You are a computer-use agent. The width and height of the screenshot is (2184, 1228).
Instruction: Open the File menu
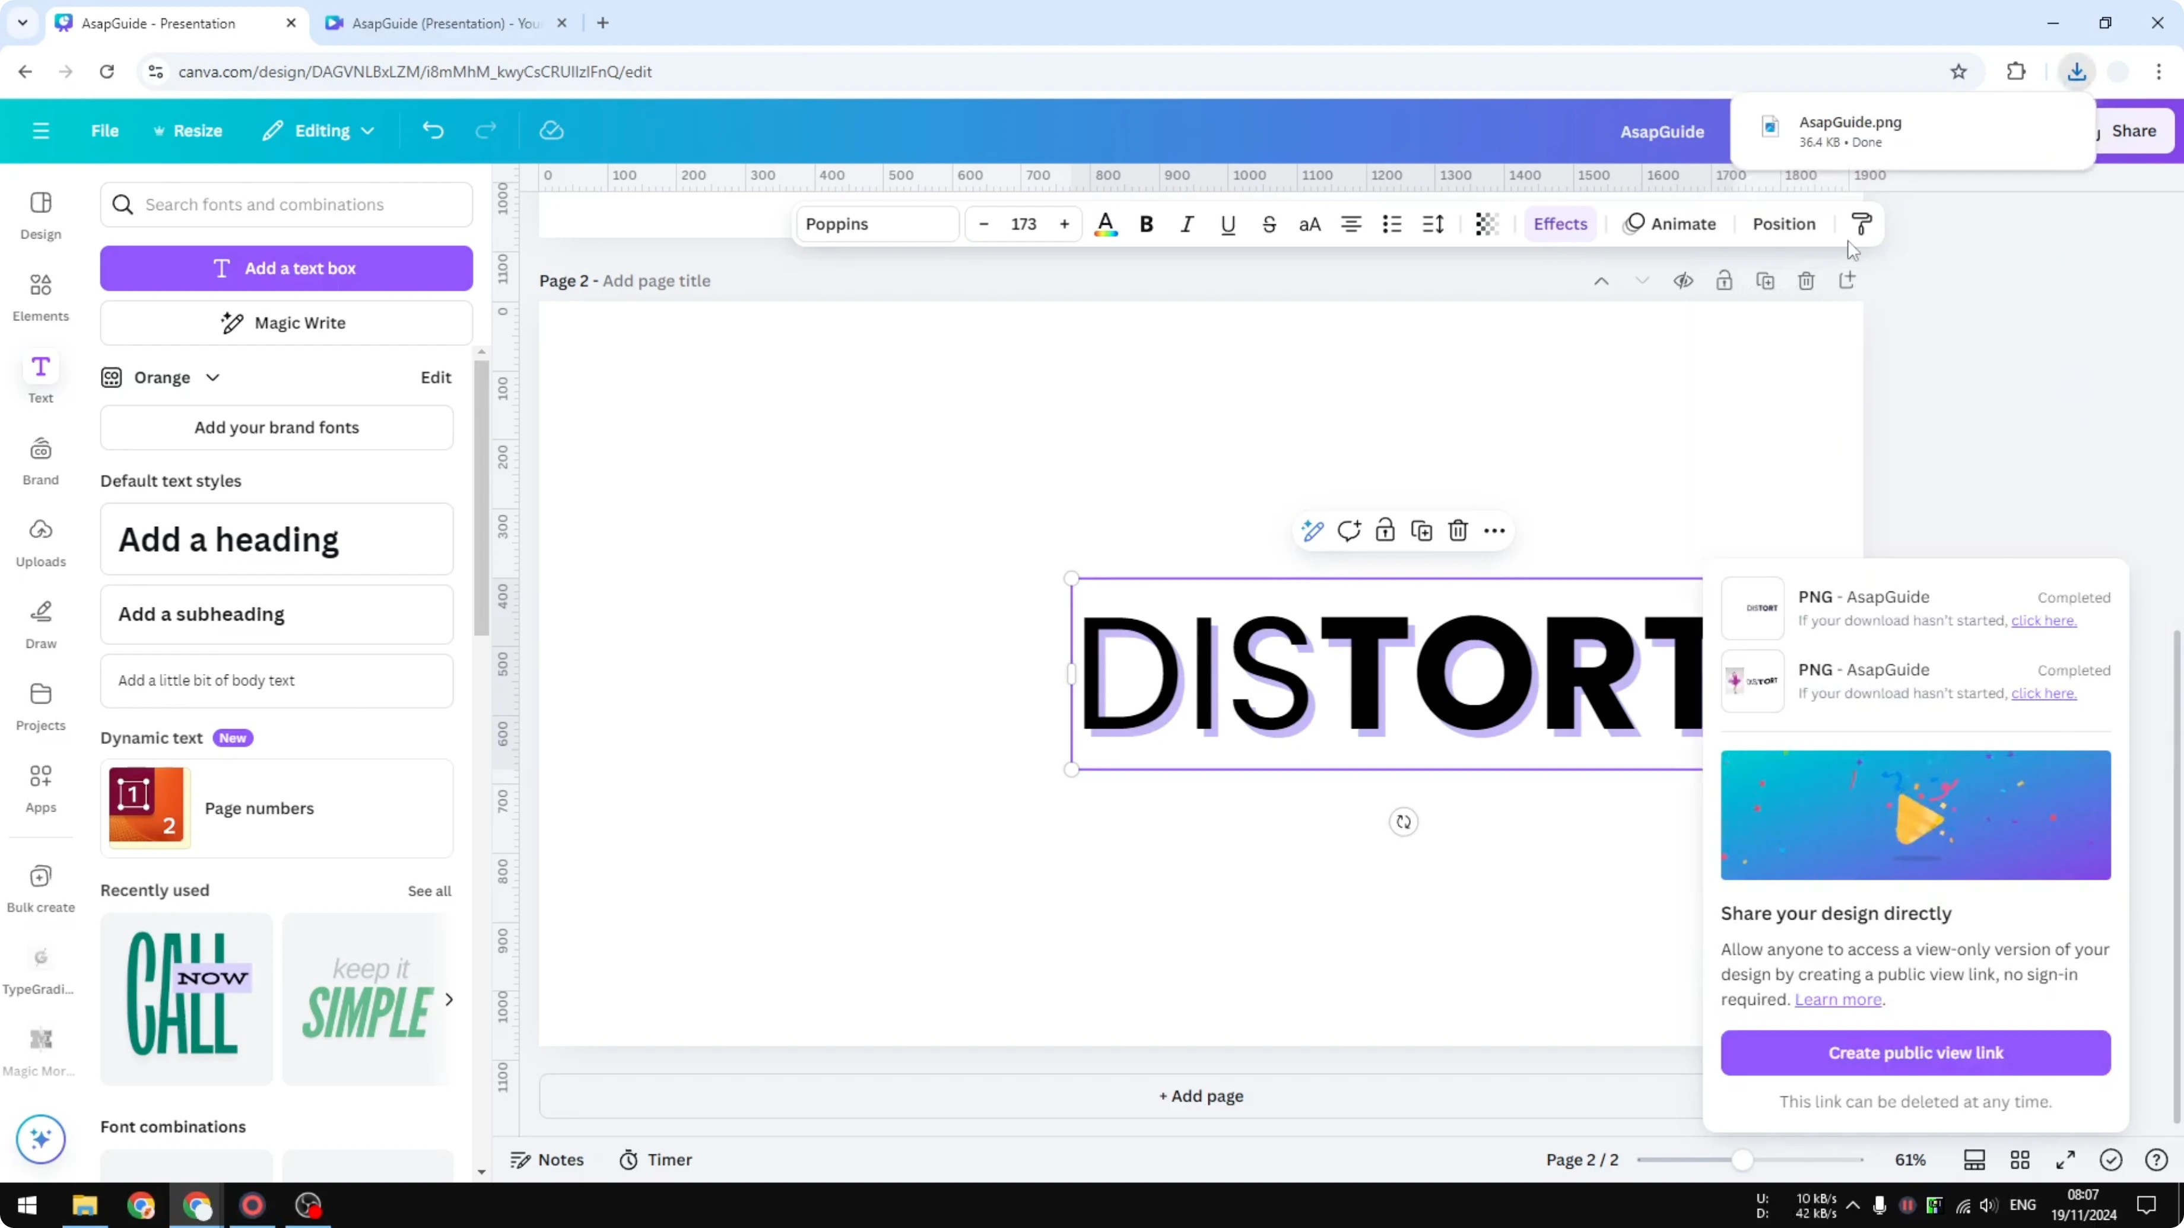tap(105, 131)
